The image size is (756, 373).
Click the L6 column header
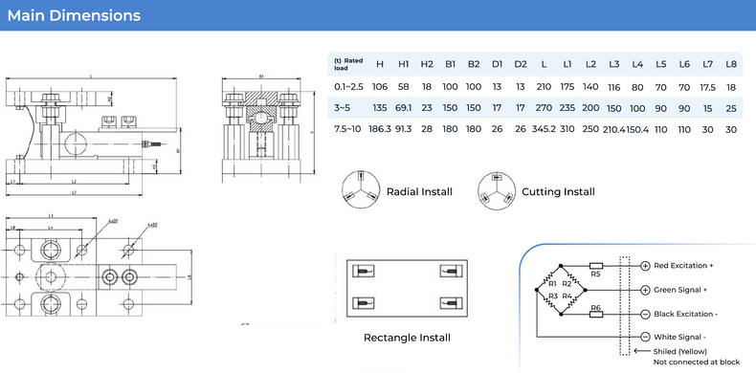pyautogui.click(x=684, y=64)
